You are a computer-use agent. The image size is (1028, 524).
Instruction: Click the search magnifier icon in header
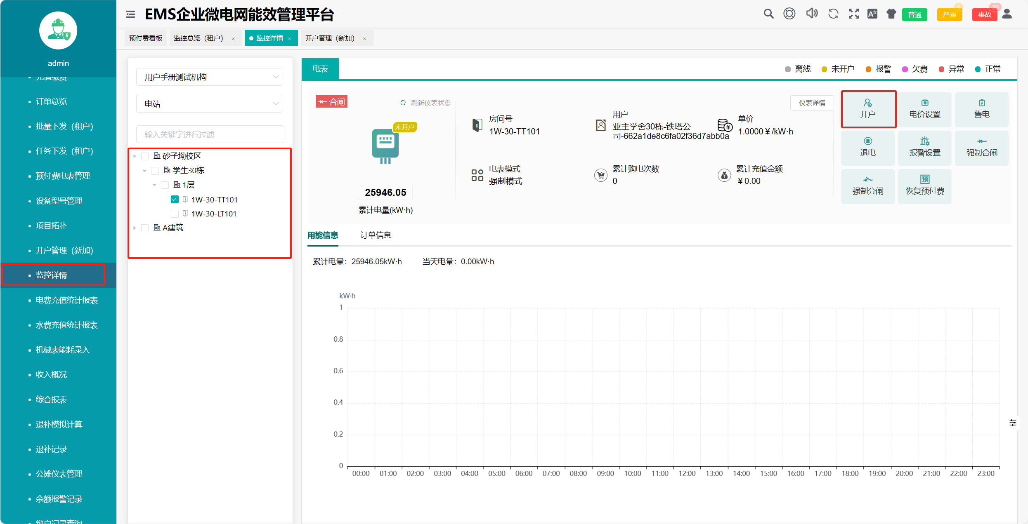768,14
